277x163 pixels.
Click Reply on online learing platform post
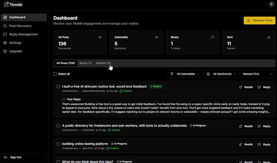pos(264,145)
